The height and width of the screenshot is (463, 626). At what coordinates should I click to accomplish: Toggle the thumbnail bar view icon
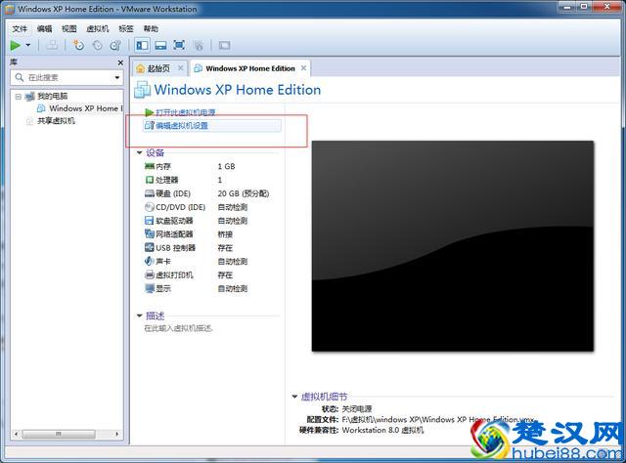click(x=160, y=46)
